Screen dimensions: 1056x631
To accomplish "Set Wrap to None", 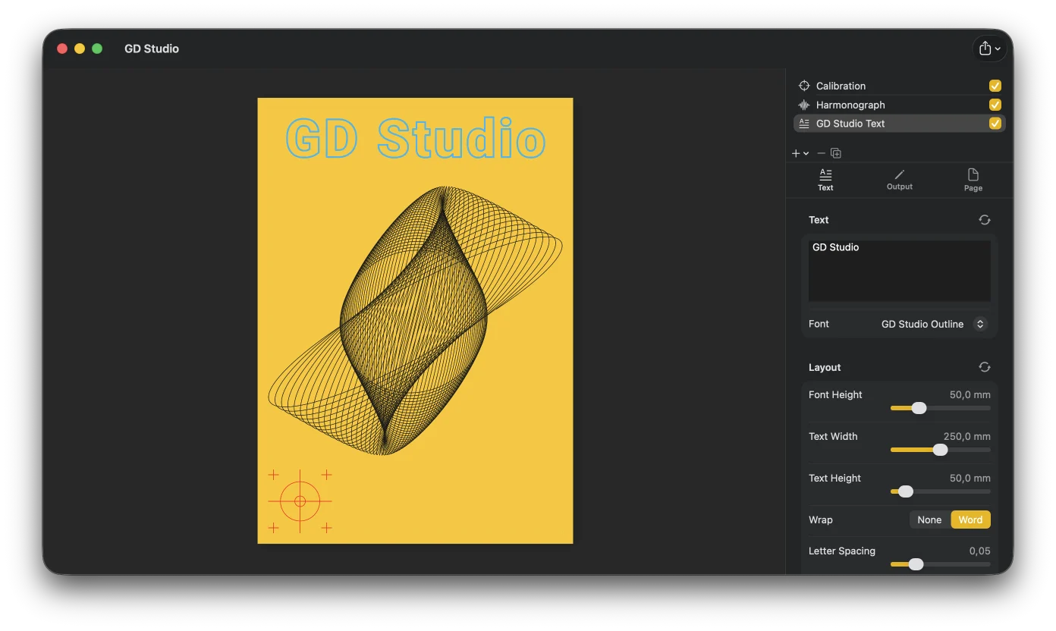I will [929, 520].
